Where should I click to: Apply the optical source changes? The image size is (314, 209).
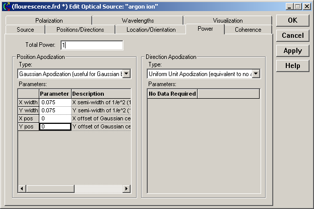tap(292, 51)
